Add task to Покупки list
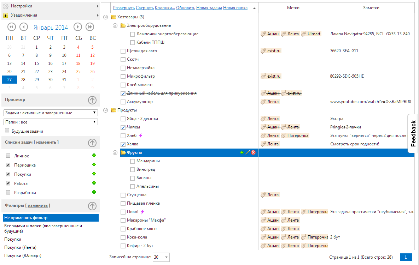The height and width of the screenshot is (265, 419). point(94,174)
